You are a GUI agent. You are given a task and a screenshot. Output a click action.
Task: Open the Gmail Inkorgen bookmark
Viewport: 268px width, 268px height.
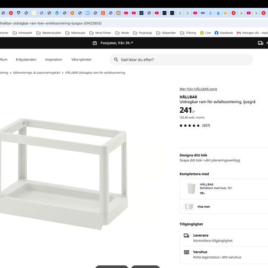click(252, 33)
